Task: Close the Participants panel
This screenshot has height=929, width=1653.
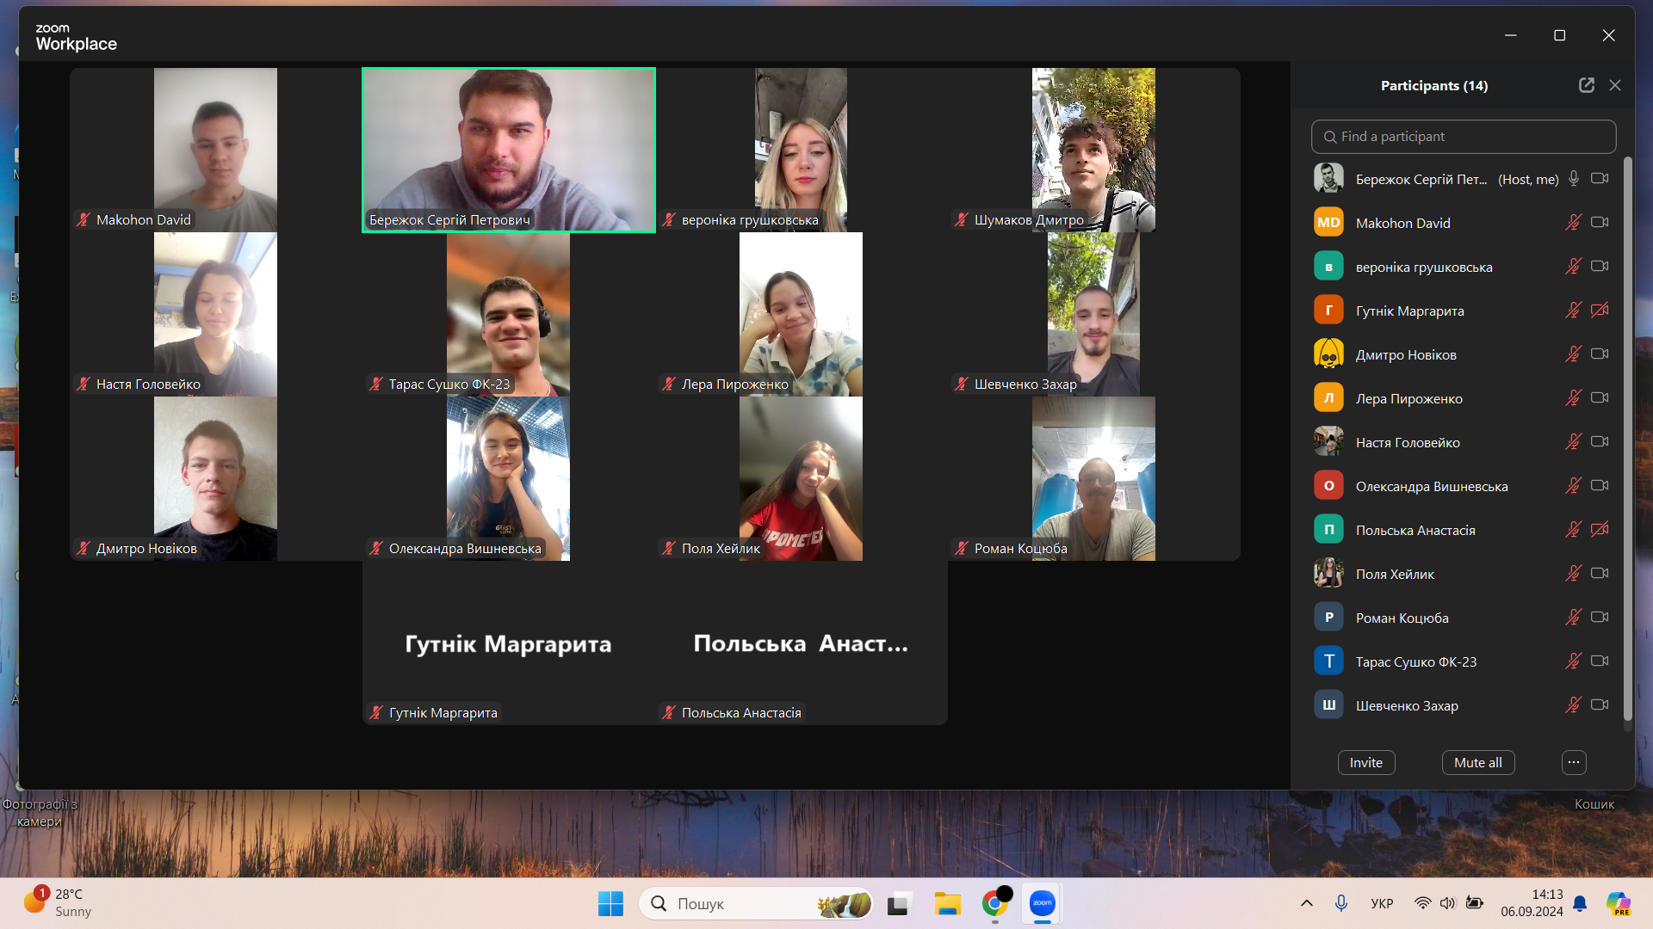Action: click(x=1615, y=85)
